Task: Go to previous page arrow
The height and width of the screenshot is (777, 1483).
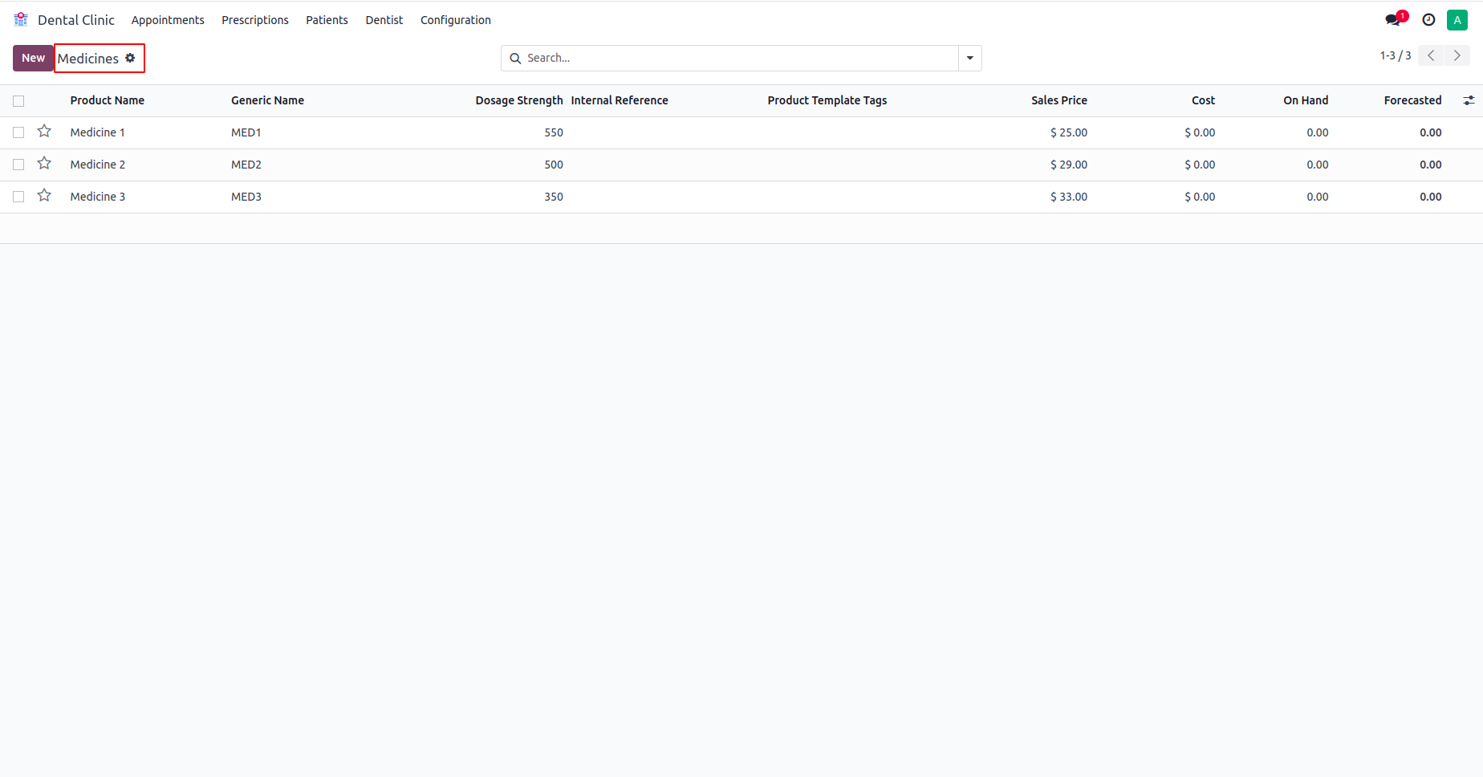Action: tap(1431, 55)
